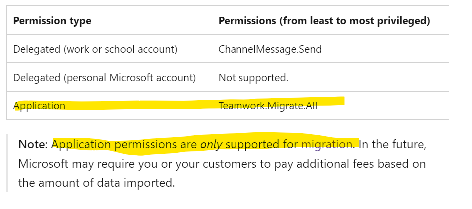The image size is (472, 209).
Task: Select the Teamwork.Migrate.All permission text
Action: pyautogui.click(x=268, y=106)
